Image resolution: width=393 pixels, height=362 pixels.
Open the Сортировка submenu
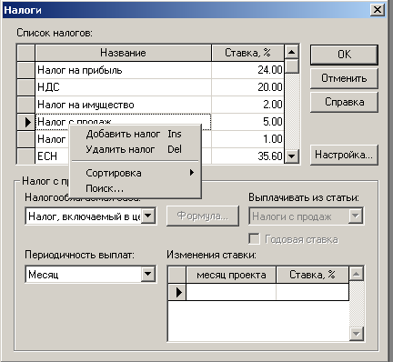click(136, 173)
